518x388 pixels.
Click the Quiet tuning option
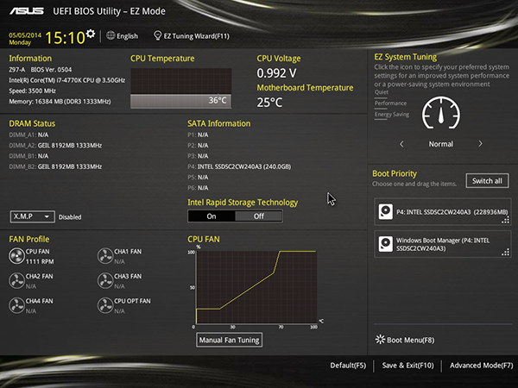coord(382,92)
